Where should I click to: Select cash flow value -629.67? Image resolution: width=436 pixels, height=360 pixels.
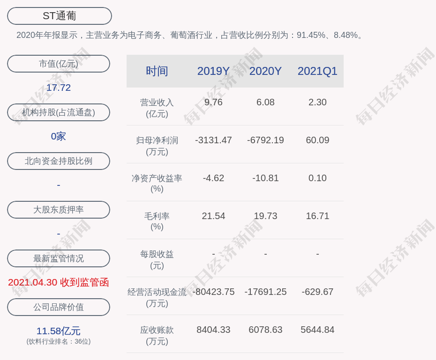pyautogui.click(x=317, y=292)
